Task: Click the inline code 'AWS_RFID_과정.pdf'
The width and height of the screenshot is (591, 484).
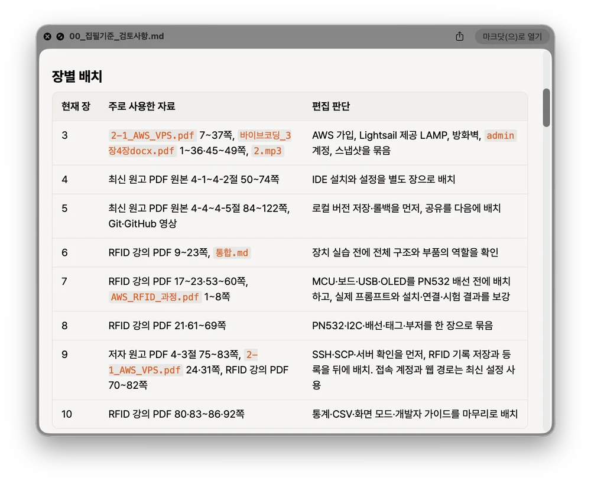Action: click(155, 297)
